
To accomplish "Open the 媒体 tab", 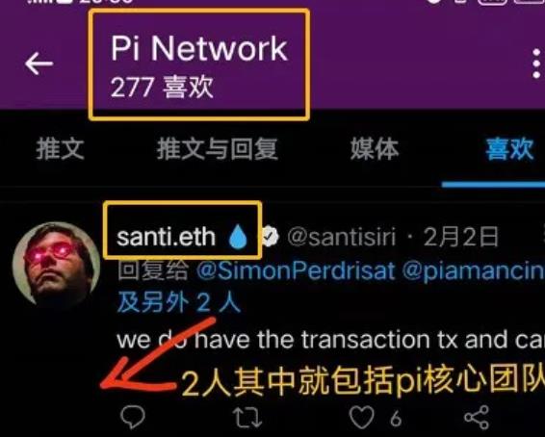I will coord(375,148).
